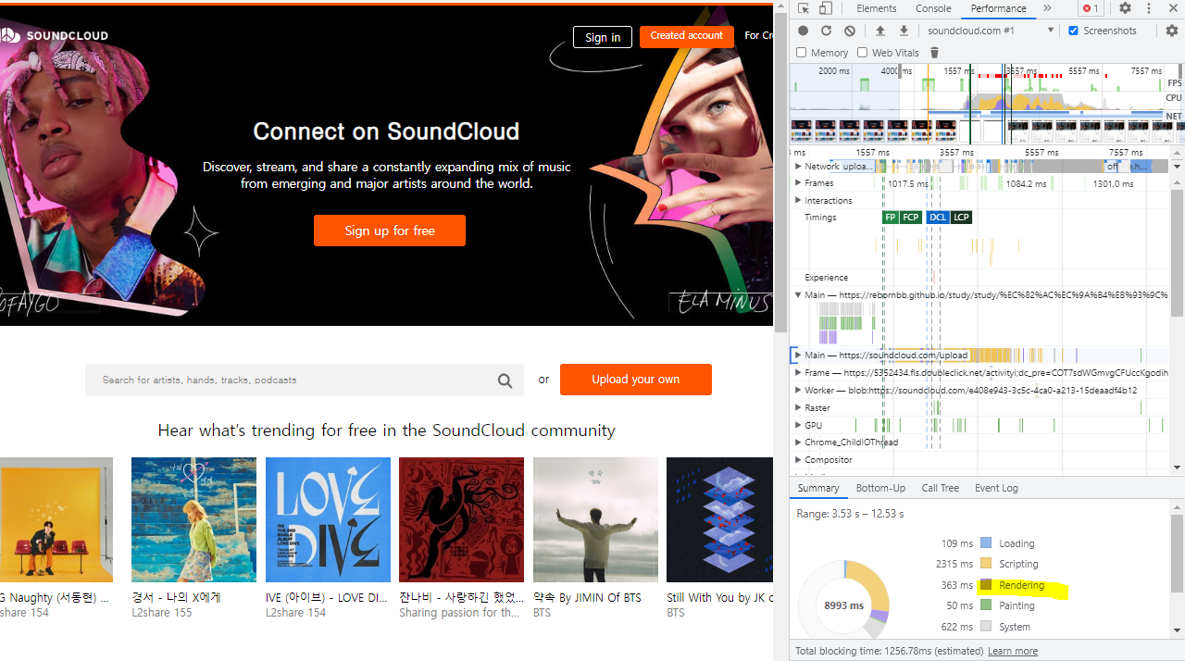Image resolution: width=1185 pixels, height=661 pixels.
Task: Click the clear recording icon
Action: point(850,31)
